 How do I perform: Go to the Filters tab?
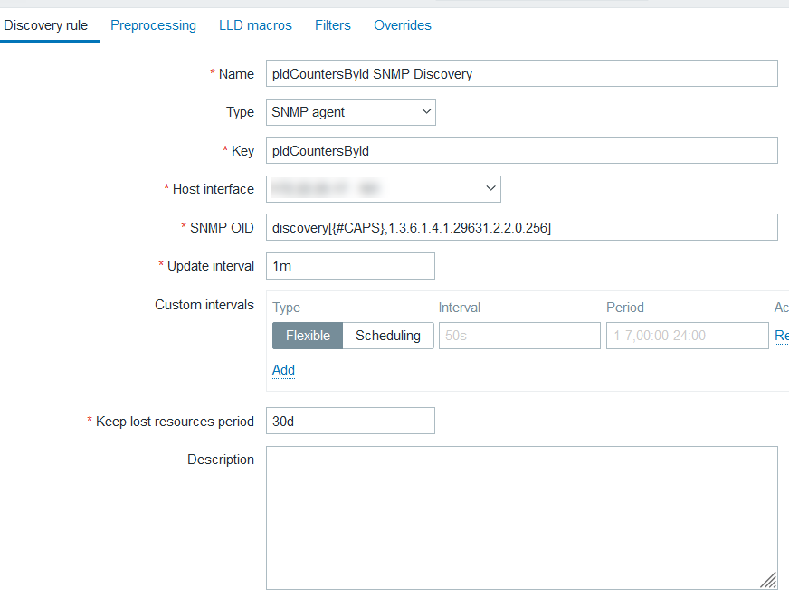(332, 25)
